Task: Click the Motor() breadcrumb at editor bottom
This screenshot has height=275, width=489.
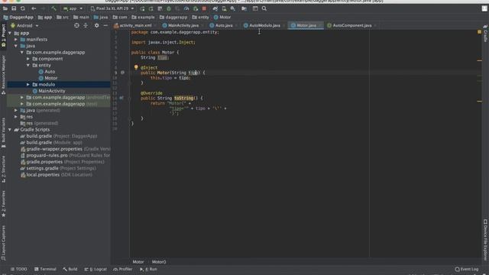Action: [x=159, y=262]
